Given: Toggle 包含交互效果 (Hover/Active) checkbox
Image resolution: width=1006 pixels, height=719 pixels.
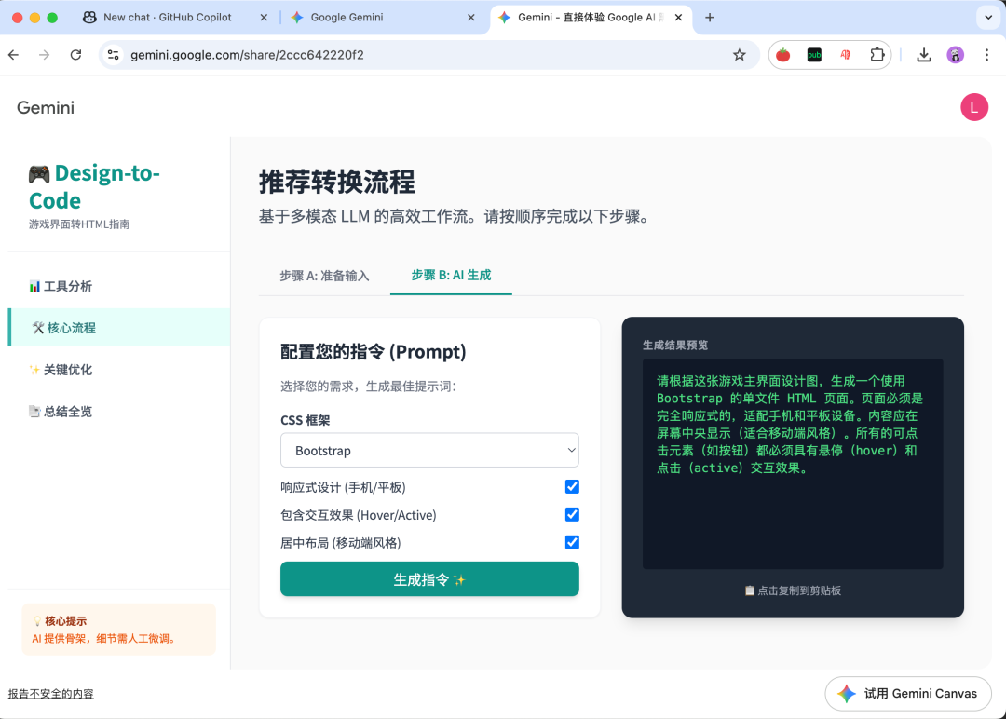Looking at the screenshot, I should pos(572,514).
